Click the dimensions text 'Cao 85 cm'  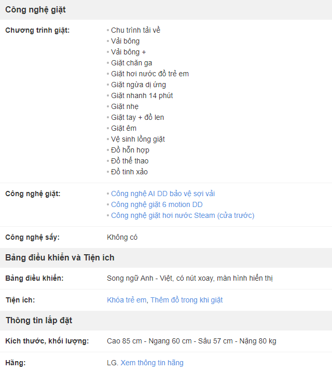pos(125,341)
